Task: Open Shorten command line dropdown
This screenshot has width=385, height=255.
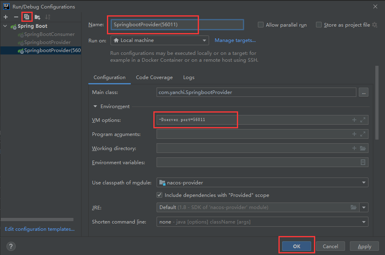Action: (262, 222)
